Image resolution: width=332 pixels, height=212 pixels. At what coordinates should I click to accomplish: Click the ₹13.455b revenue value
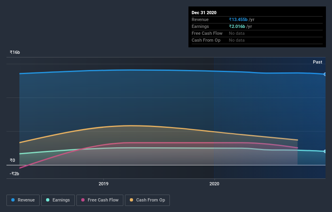pos(238,19)
